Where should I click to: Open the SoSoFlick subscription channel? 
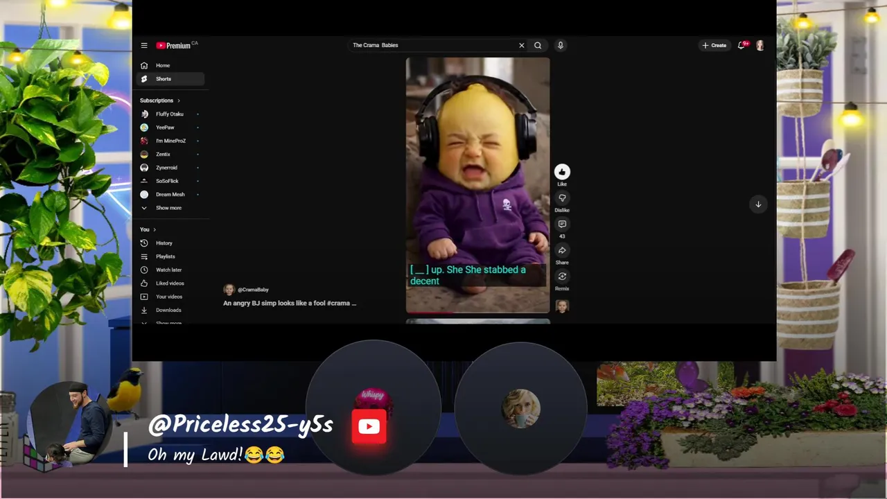(x=170, y=181)
